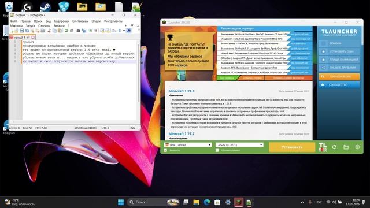
Task: Open TLauncher game version dropdown
Action: [x=239, y=145]
